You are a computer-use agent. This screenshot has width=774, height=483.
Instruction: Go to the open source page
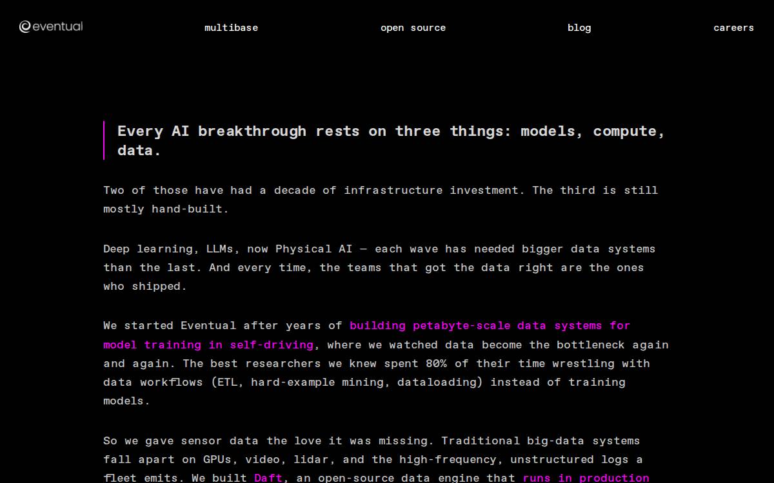413,28
